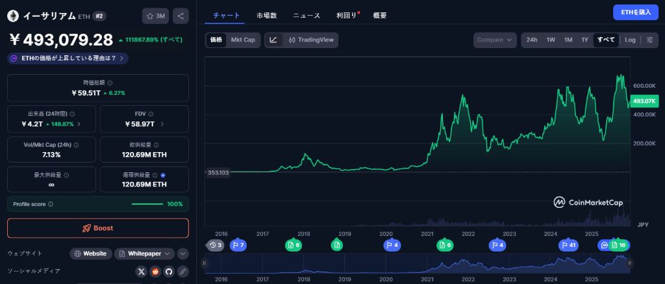The width and height of the screenshot is (665, 284).
Task: Open chart settings sliders icon
Action: coord(649,40)
